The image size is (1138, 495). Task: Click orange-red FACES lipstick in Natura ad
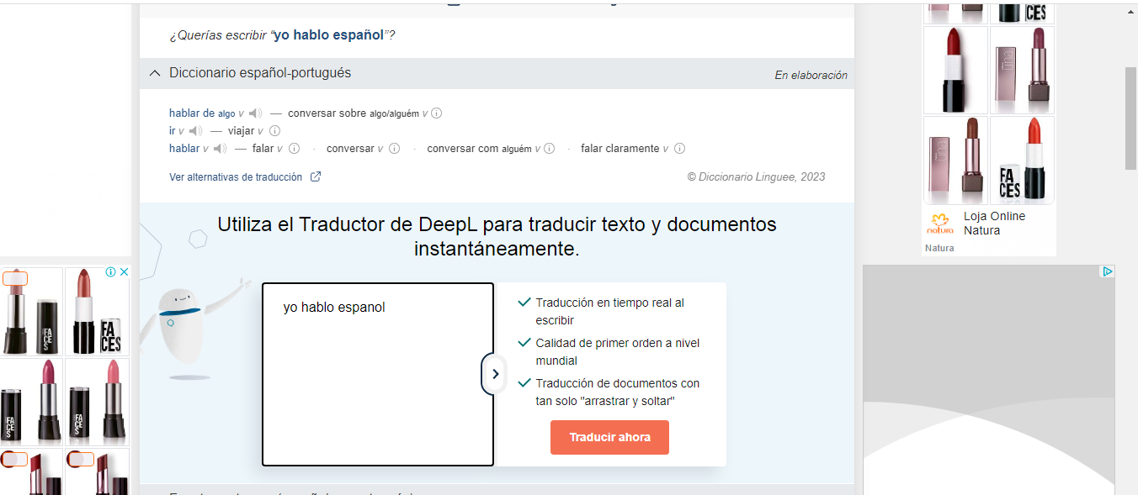1022,160
